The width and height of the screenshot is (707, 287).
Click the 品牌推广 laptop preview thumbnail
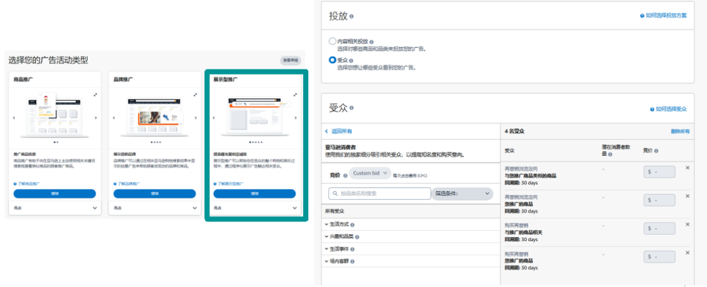click(x=154, y=116)
